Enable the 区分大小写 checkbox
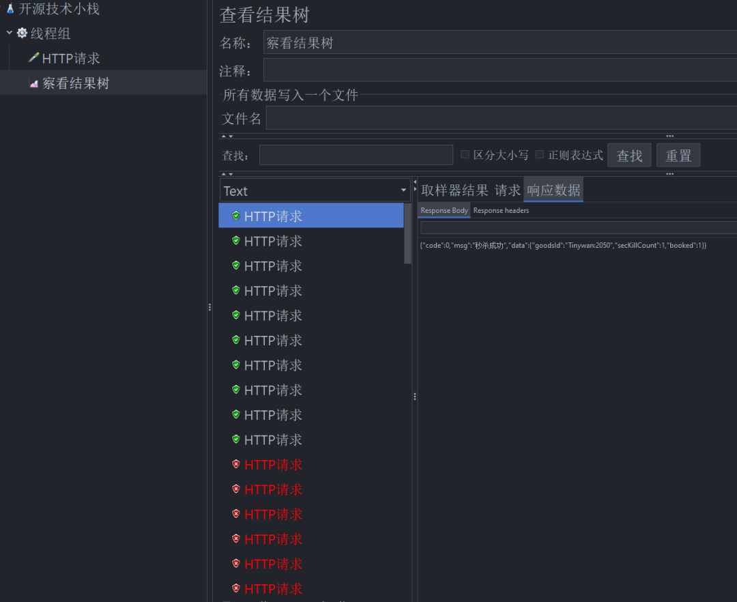This screenshot has height=602, width=737. click(465, 155)
